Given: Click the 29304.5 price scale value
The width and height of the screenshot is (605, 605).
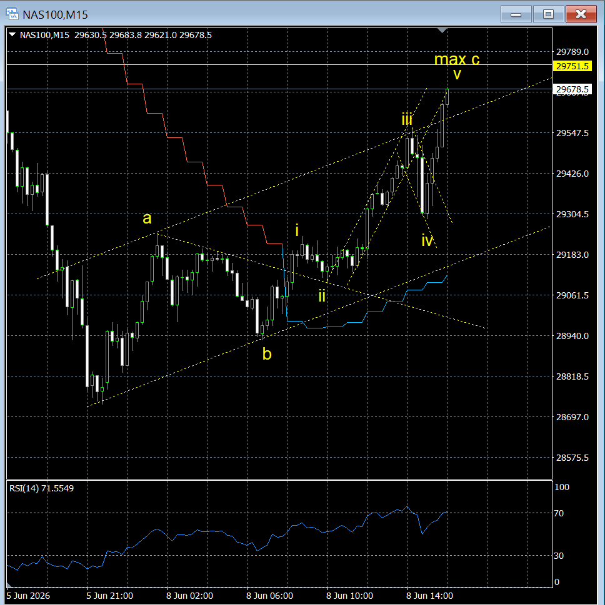Looking at the screenshot, I should (x=572, y=214).
